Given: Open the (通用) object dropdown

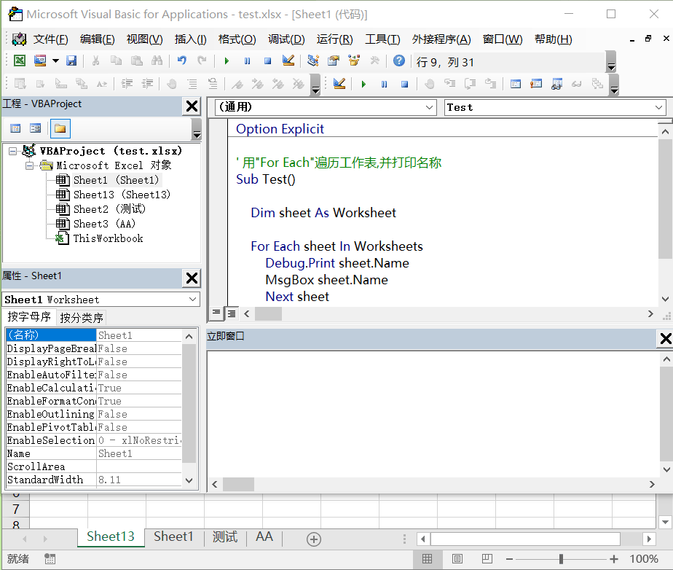Looking at the screenshot, I should 429,107.
